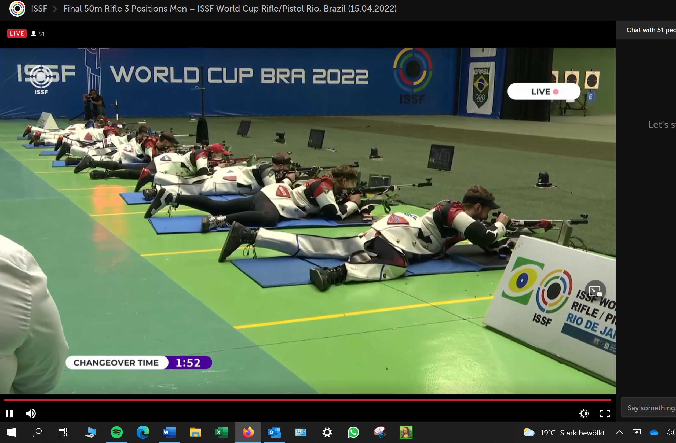Click the viewer count showing 51
This screenshot has height=443, width=676.
38,34
